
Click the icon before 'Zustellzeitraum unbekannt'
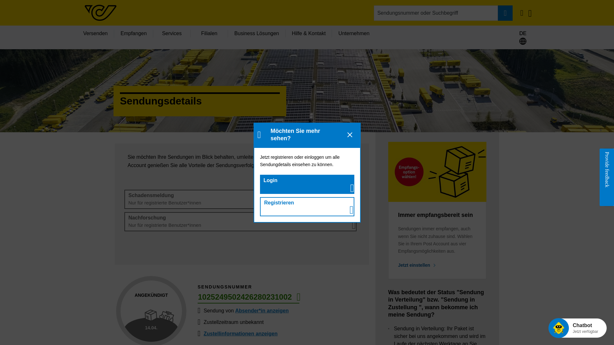[x=199, y=322]
